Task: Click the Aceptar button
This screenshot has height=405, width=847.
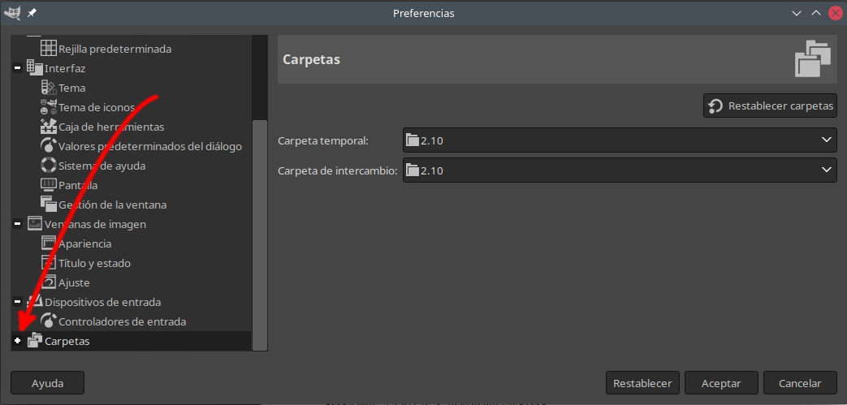Action: coord(721,383)
